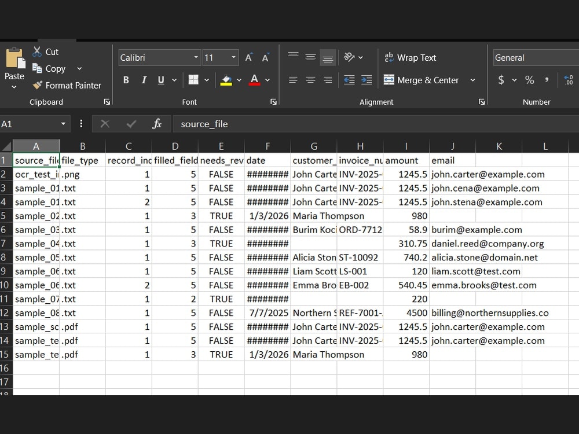579x434 pixels.
Task: Click the Paste clipboard icon
Action: [x=16, y=58]
